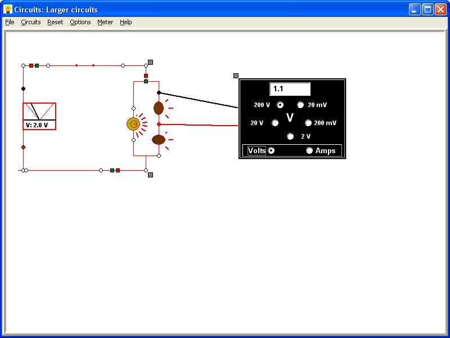450x338 pixels.
Task: Minimize the Circuits window
Action: [414, 10]
